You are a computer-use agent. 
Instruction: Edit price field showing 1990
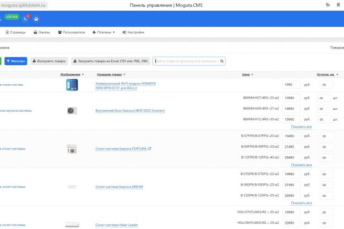tap(291, 85)
